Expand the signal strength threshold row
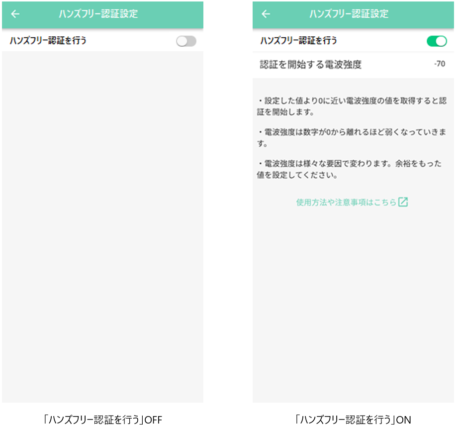 click(x=353, y=64)
